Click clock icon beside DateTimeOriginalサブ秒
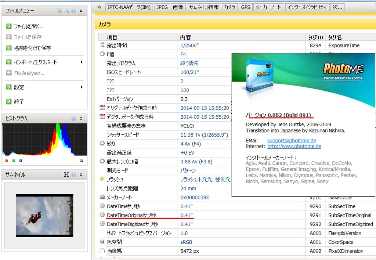This screenshot has height=260, width=376. [102, 215]
